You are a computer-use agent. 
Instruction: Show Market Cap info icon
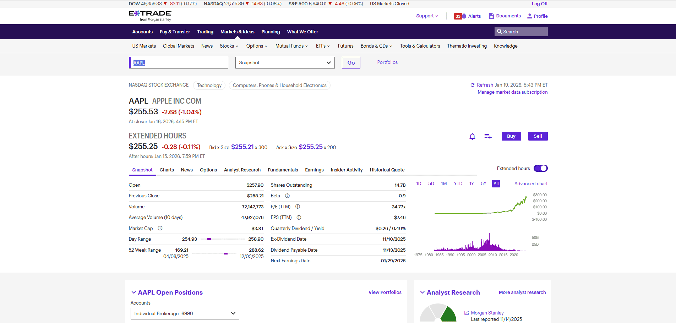coord(160,228)
